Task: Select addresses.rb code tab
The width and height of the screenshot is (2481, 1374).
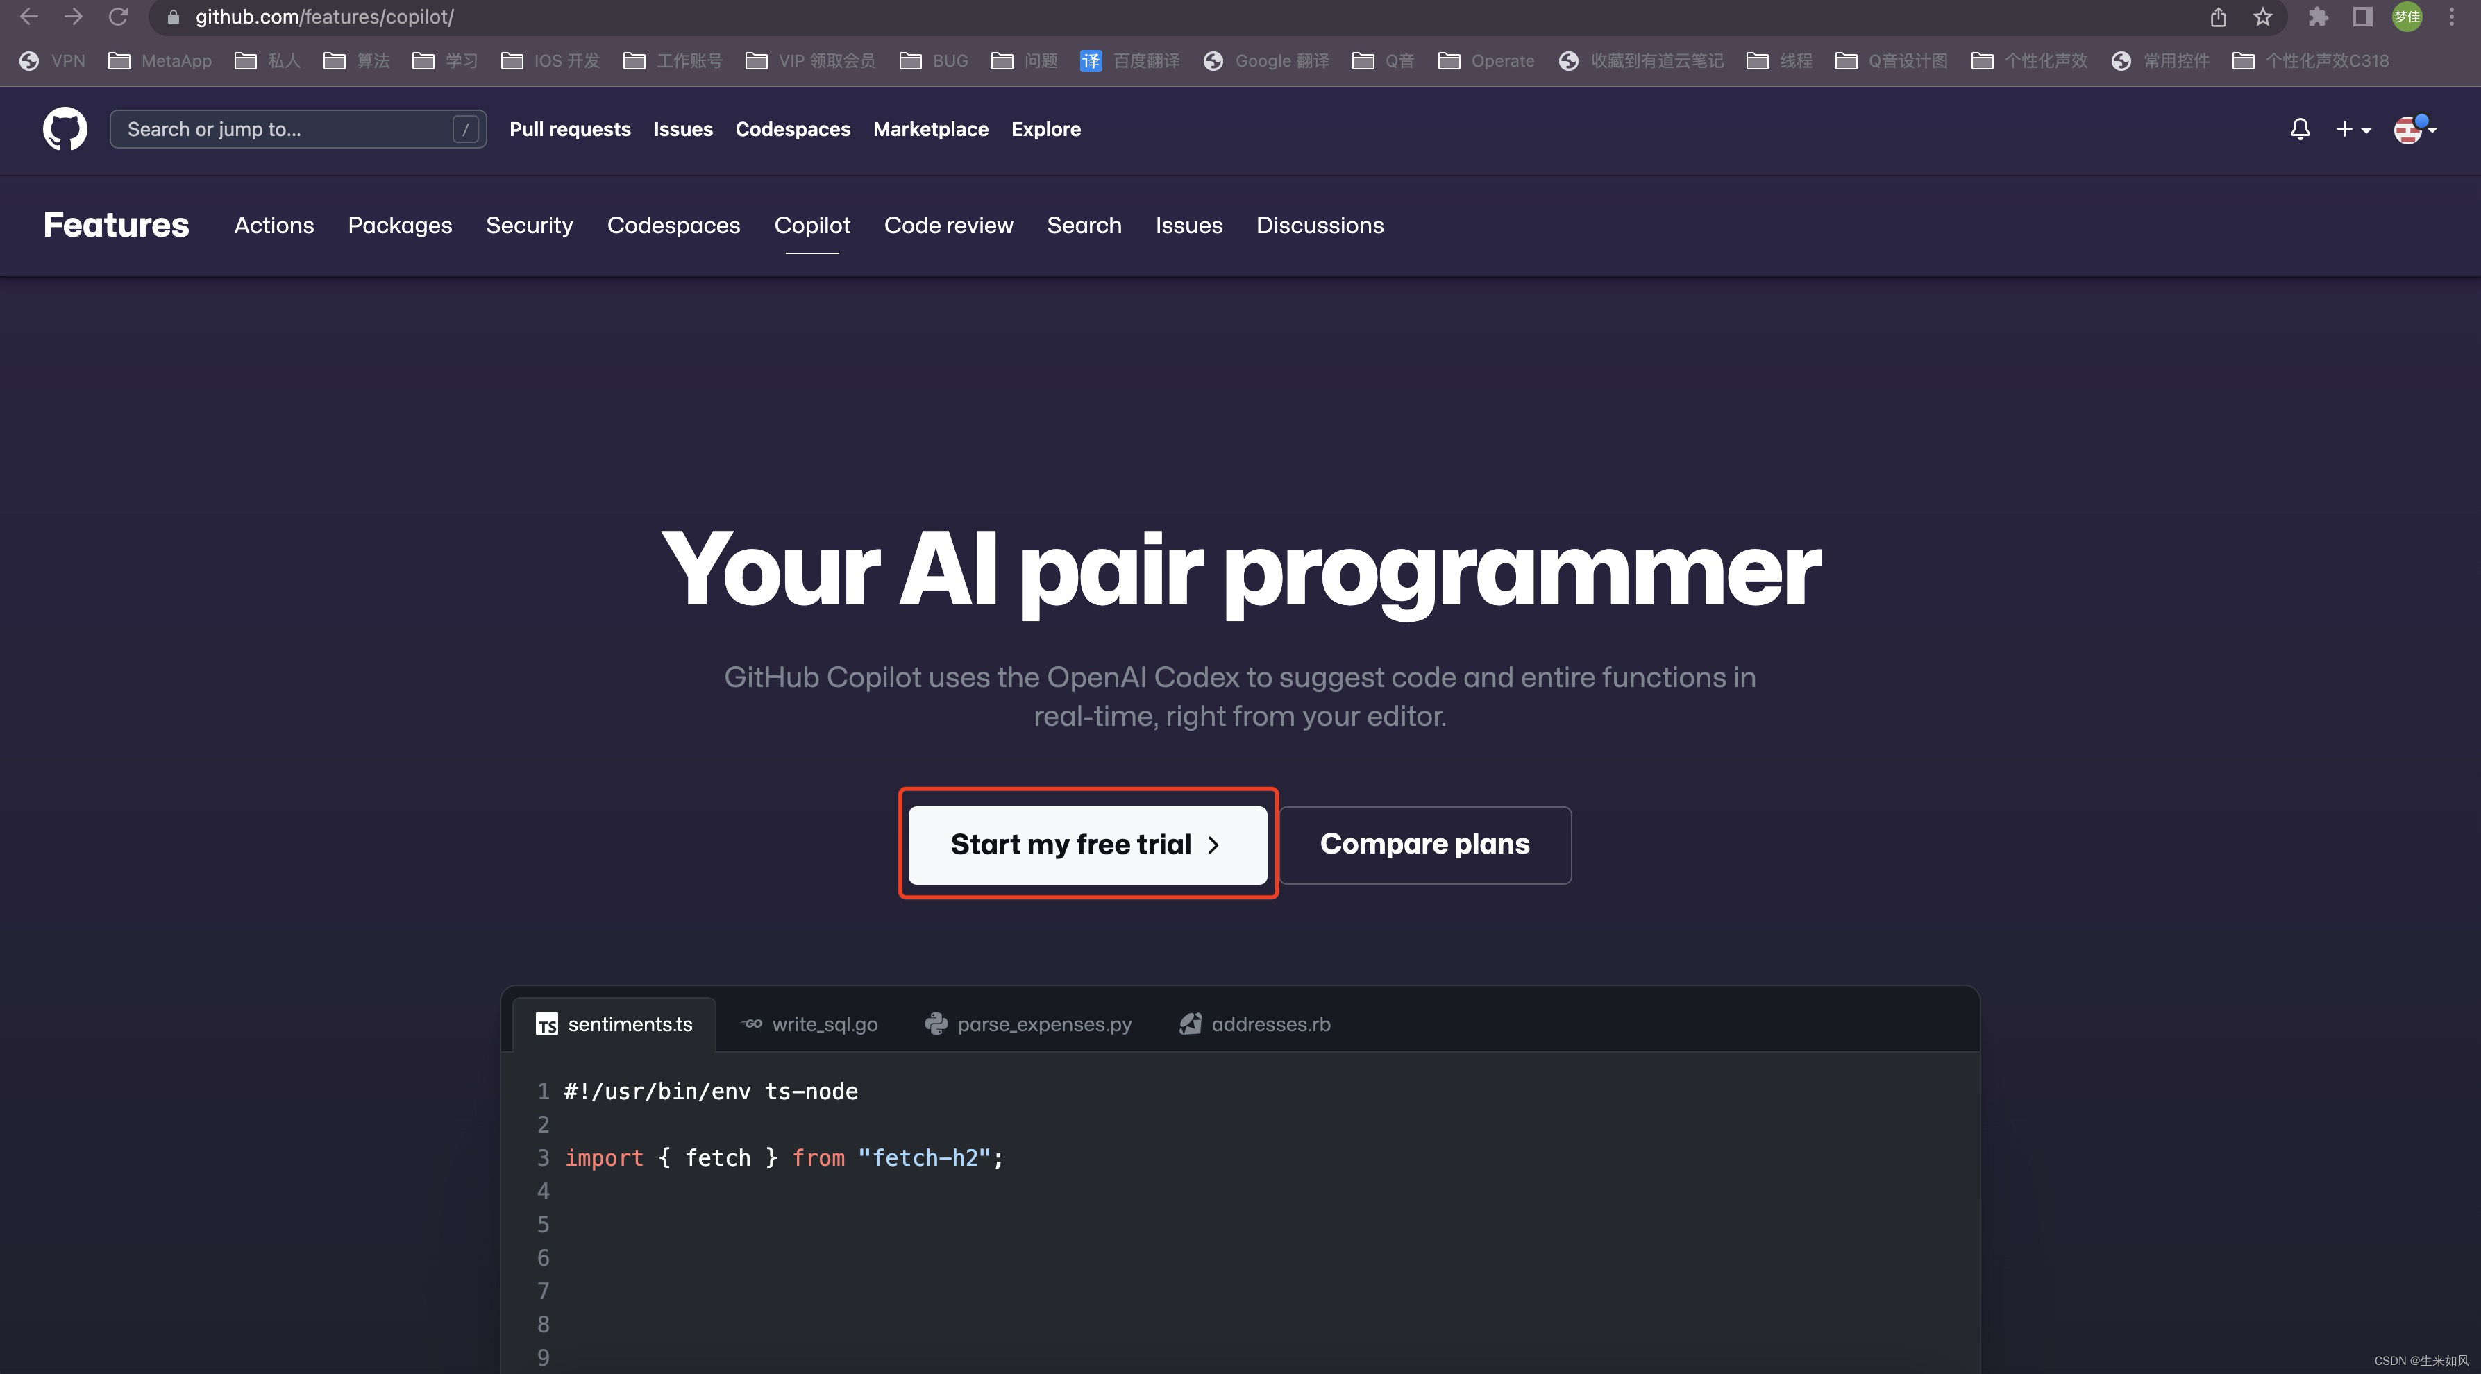Action: coord(1255,1024)
